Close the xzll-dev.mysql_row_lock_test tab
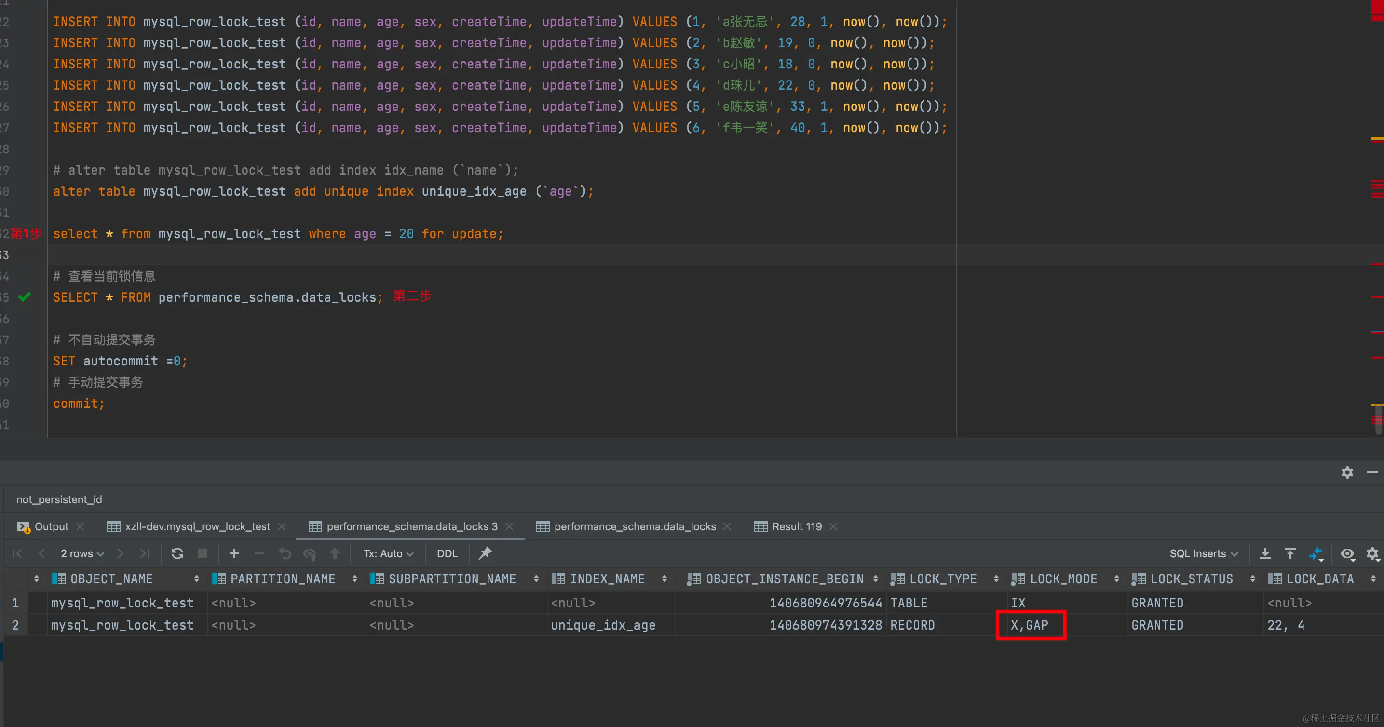Image resolution: width=1384 pixels, height=727 pixels. tap(282, 527)
